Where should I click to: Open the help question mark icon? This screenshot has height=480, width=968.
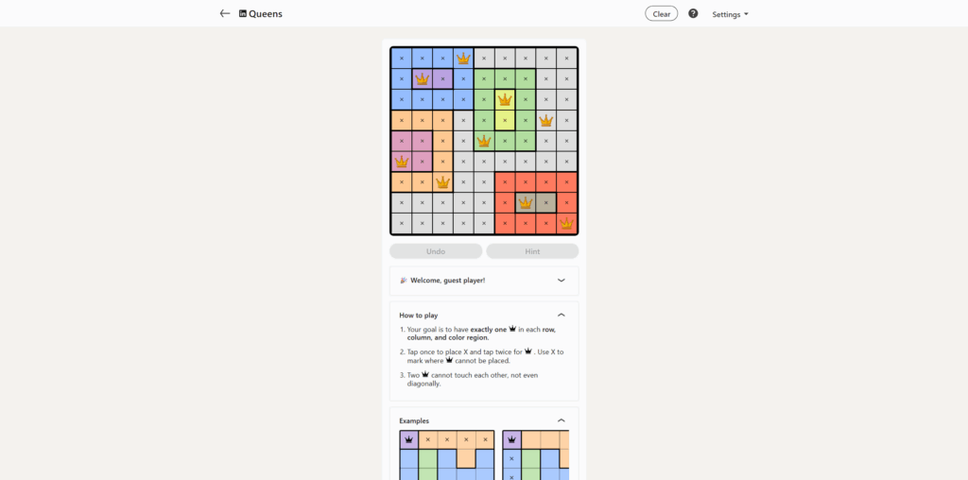point(693,13)
